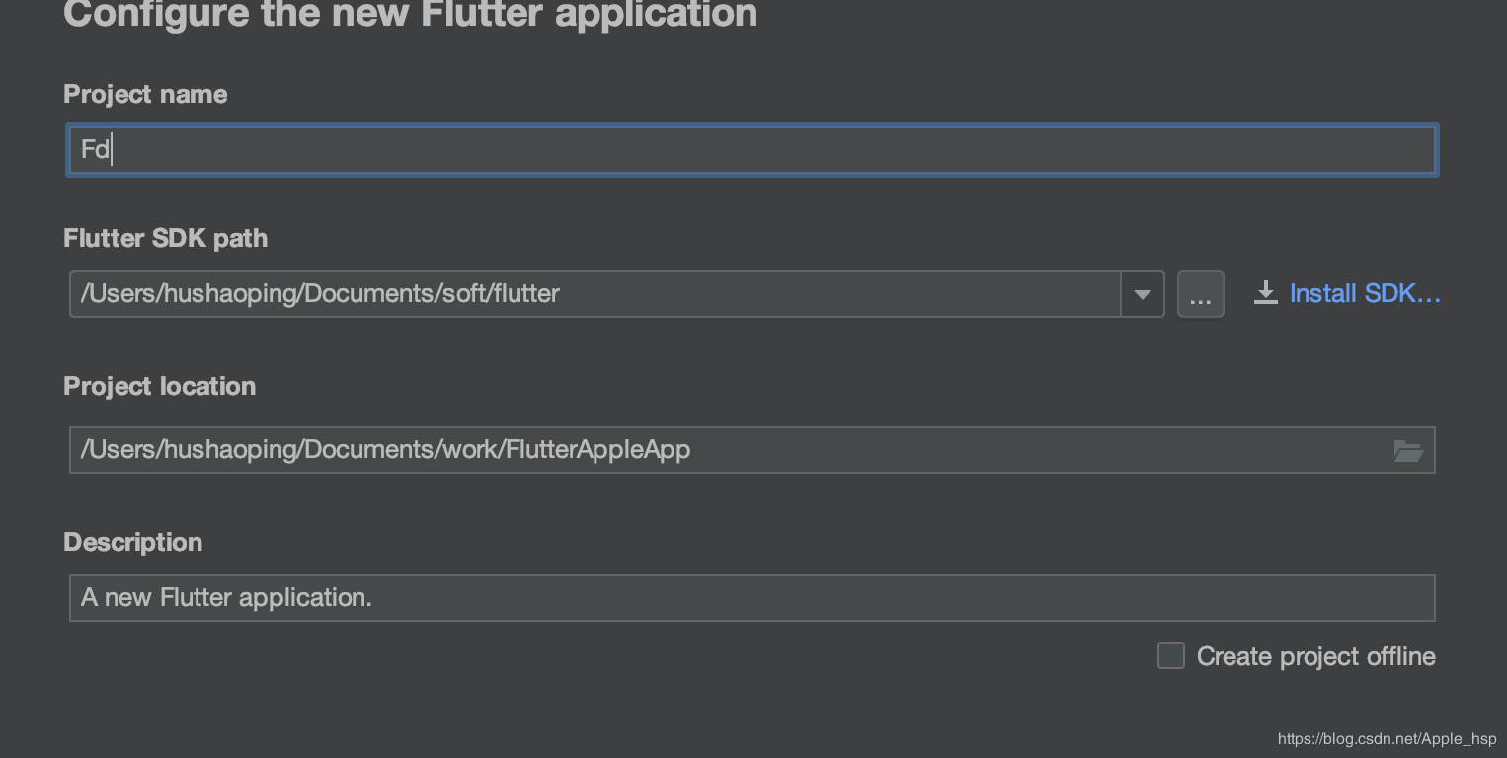1507x758 pixels.
Task: Click the "Create project offline" label text
Action: [x=1315, y=656]
